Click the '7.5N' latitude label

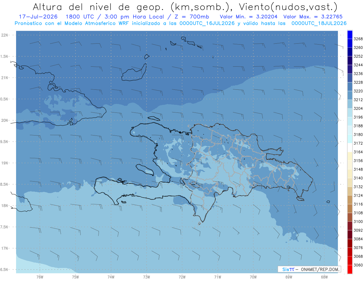[5, 227]
